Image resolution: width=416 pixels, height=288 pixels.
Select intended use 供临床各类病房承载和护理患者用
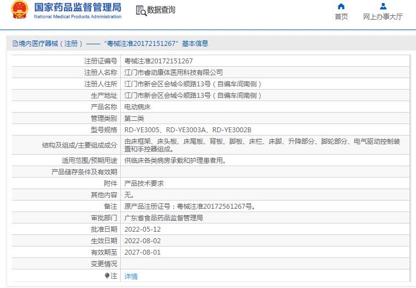click(x=175, y=161)
